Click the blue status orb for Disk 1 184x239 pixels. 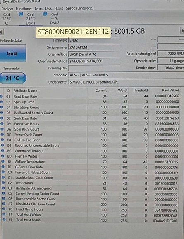21,14
